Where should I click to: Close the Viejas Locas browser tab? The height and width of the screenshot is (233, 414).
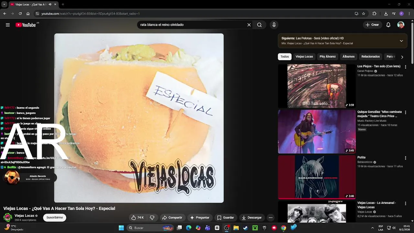pos(55,5)
